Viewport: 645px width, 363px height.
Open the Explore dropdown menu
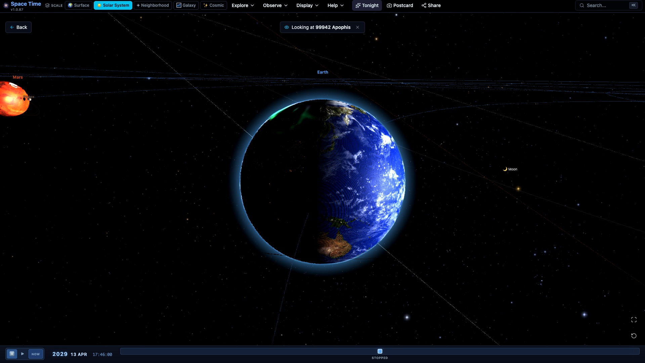pyautogui.click(x=243, y=5)
